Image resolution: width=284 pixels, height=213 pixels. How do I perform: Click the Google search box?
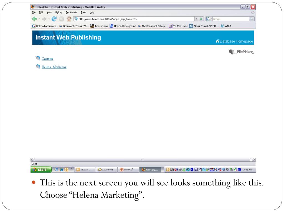pyautogui.click(x=231, y=19)
